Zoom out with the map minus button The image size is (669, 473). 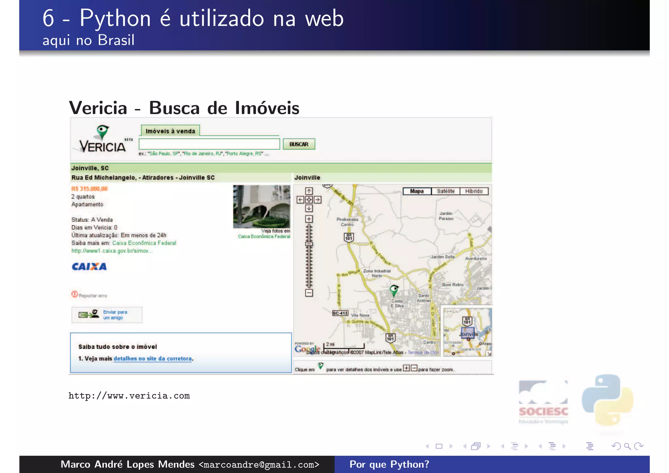point(309,293)
